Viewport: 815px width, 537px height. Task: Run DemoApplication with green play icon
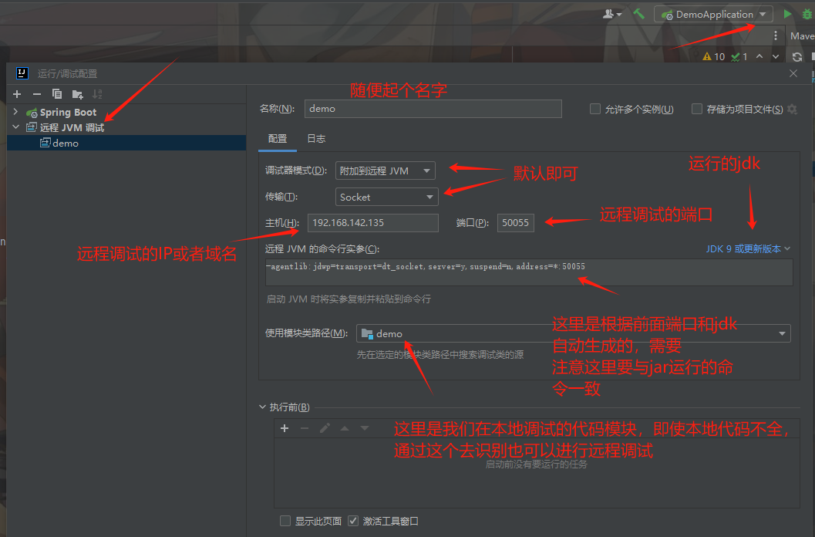point(787,14)
